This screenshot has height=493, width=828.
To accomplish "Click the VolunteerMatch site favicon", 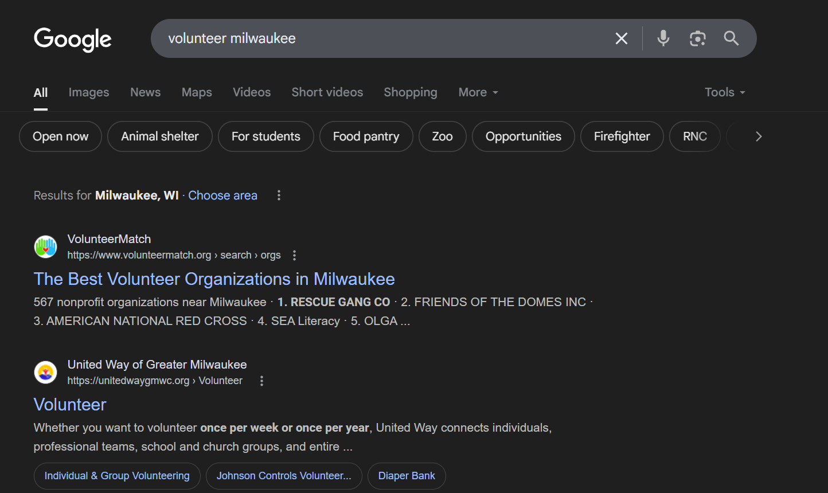I will click(46, 247).
